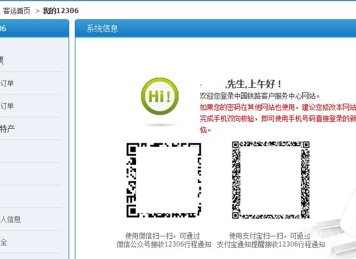Click the 先生,上午好 greeting text
This screenshot has height=259, width=356.
point(254,84)
